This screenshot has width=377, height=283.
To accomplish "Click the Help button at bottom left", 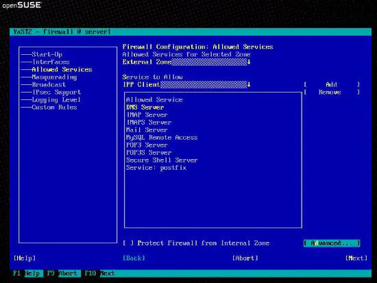I will point(25,258).
